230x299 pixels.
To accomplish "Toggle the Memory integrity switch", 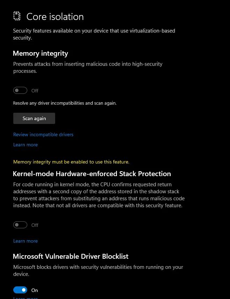I will pos(20,90).
